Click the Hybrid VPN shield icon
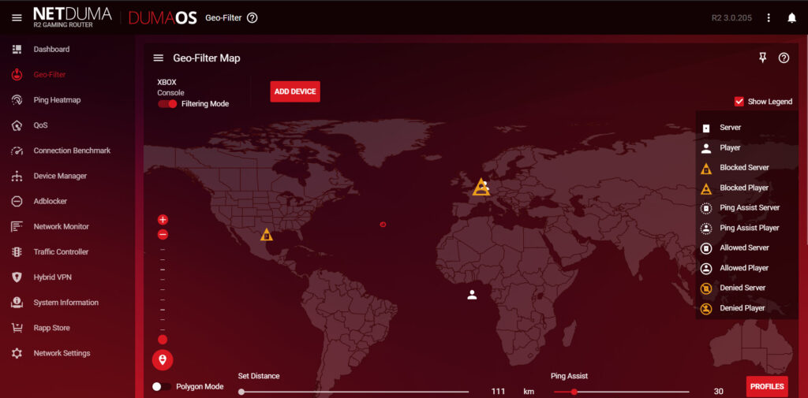808x398 pixels. coord(17,277)
